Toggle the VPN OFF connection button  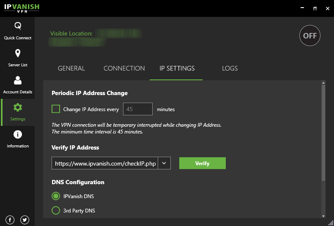[x=310, y=35]
